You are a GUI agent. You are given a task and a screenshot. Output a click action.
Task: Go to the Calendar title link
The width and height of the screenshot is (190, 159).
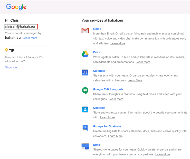point(99,71)
